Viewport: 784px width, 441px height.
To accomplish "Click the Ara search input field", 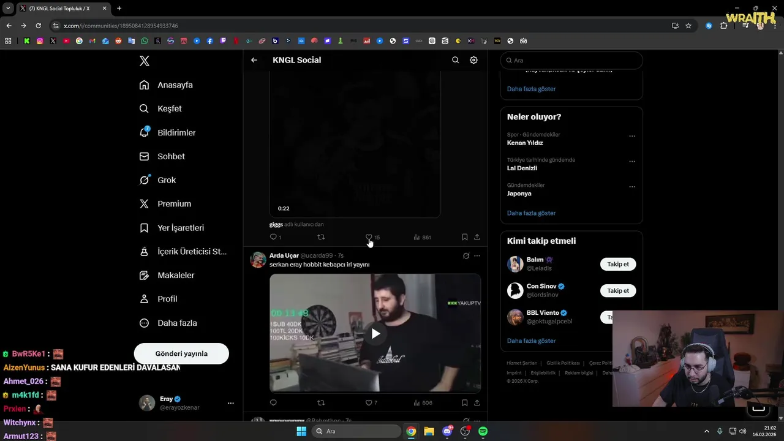I will pyautogui.click(x=571, y=60).
